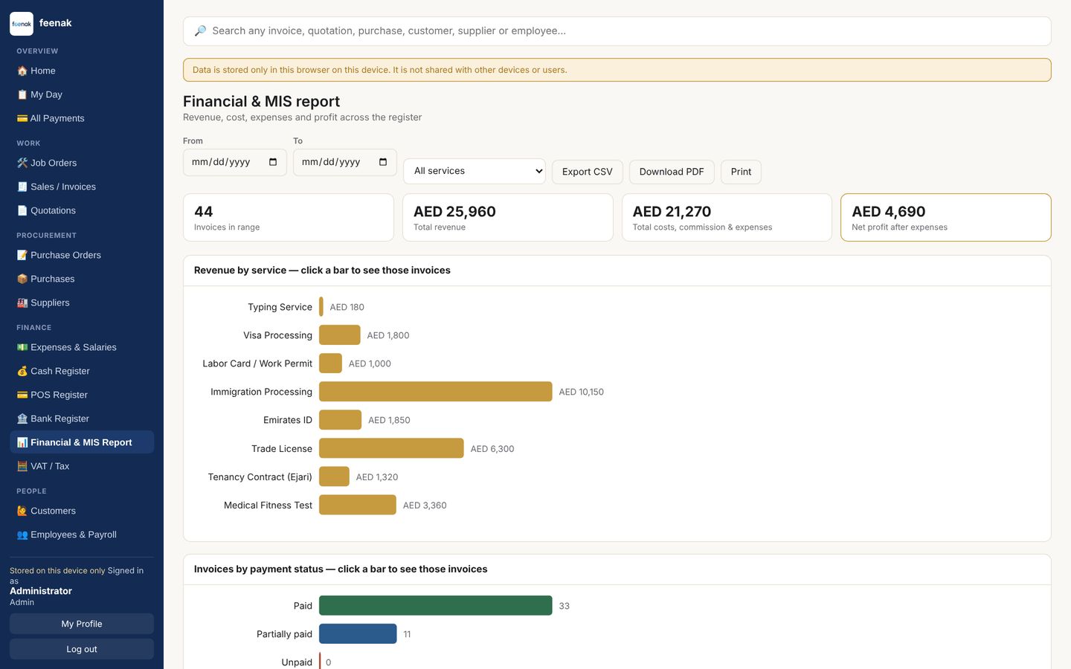1071x669 pixels.
Task: Select Financial & MIS Report menu item
Action: coord(82,442)
